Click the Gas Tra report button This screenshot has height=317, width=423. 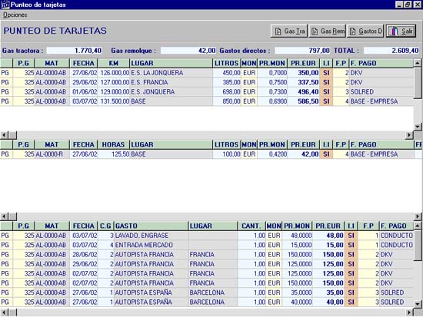point(289,31)
